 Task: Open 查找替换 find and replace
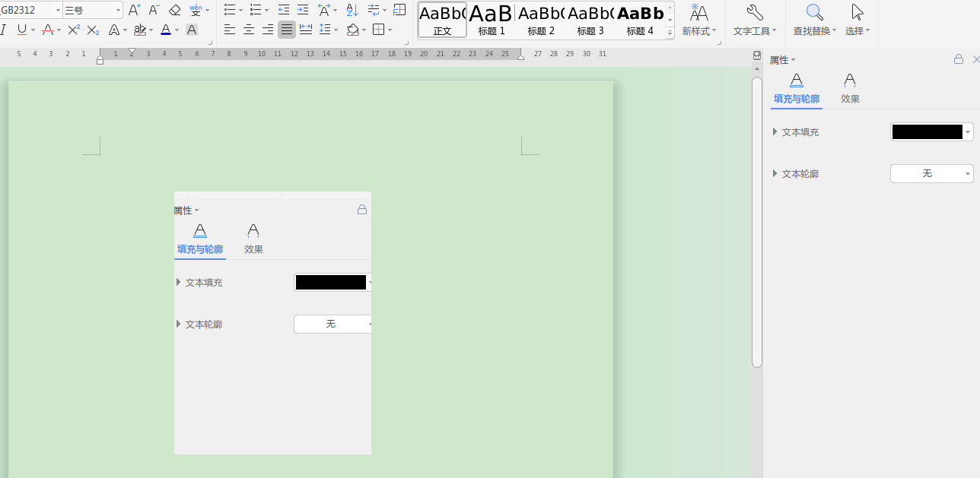click(814, 21)
